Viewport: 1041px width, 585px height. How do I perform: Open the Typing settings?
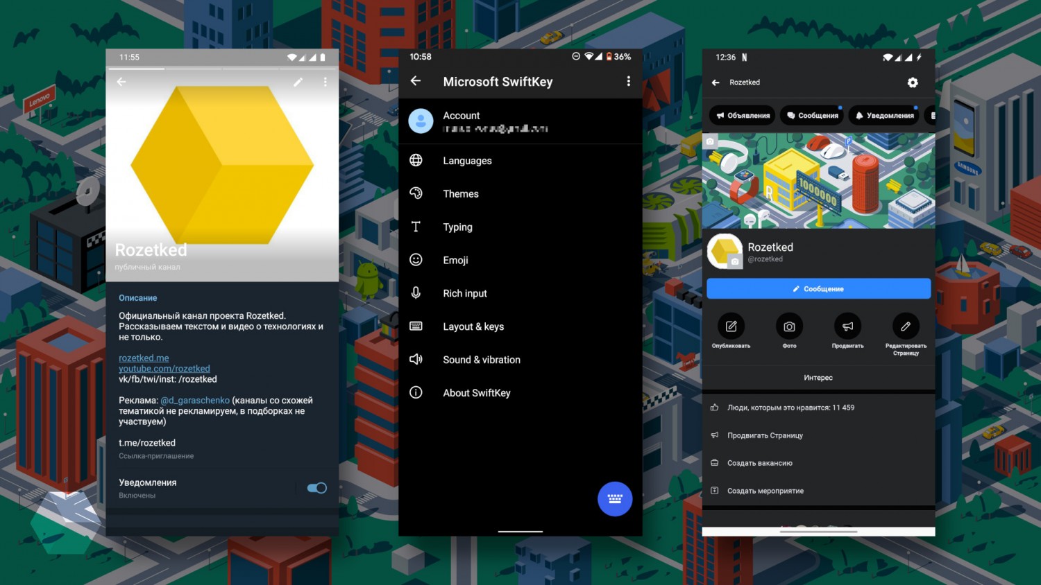(x=520, y=227)
